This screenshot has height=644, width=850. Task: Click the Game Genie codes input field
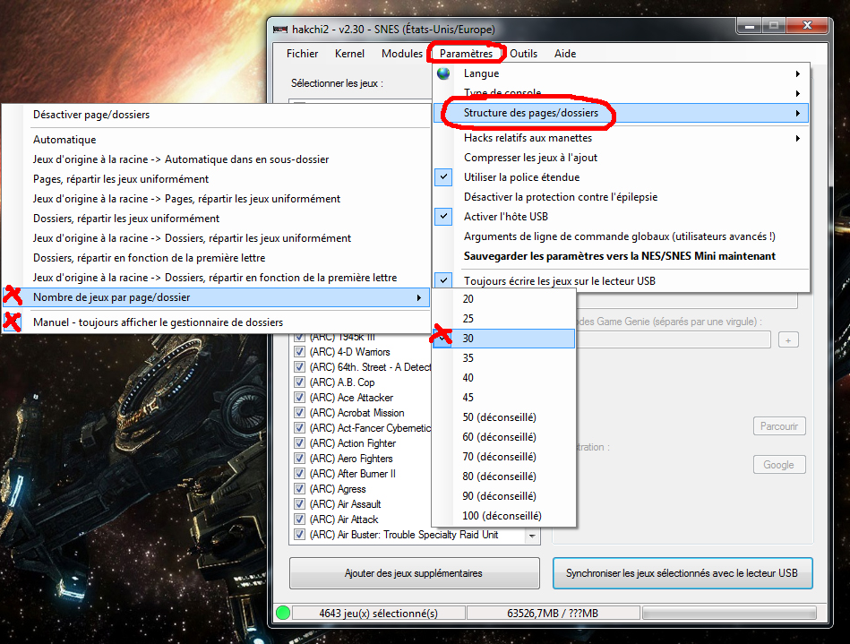672,339
